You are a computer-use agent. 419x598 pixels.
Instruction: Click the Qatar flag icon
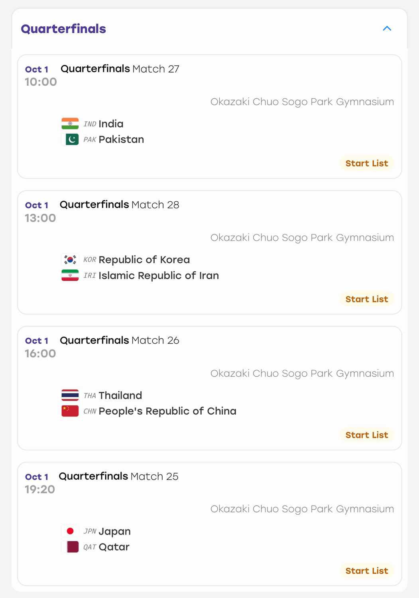(x=70, y=547)
